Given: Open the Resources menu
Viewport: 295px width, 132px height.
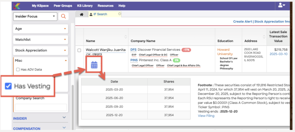Looking at the screenshot, I should [x=105, y=6].
